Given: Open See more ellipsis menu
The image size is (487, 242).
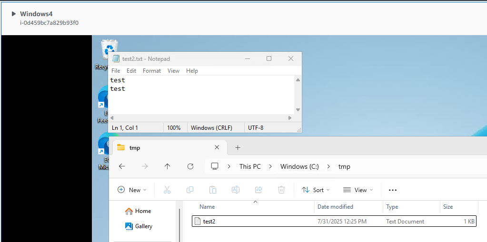Looking at the screenshot, I should click(x=393, y=190).
